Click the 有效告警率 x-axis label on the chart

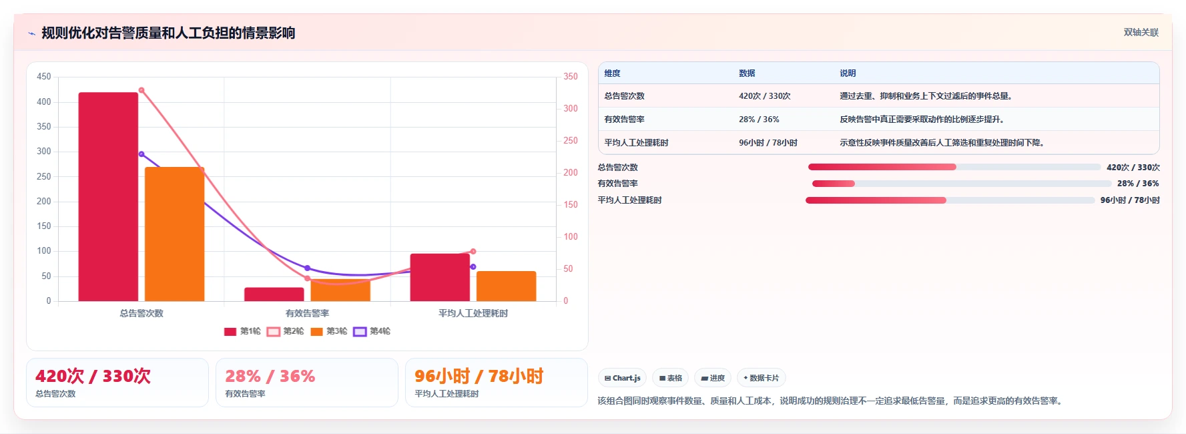(x=307, y=313)
